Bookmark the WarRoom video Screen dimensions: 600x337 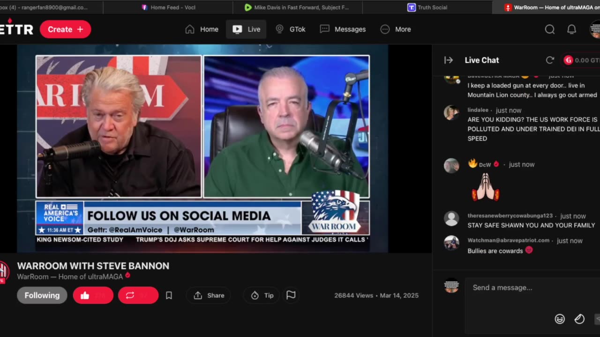tap(169, 295)
